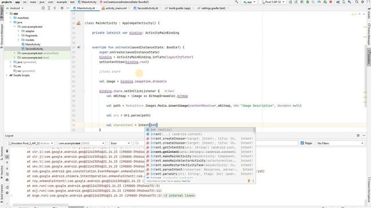
Task: Select the Int (kotlin) completion suggestion
Action: pos(200,129)
